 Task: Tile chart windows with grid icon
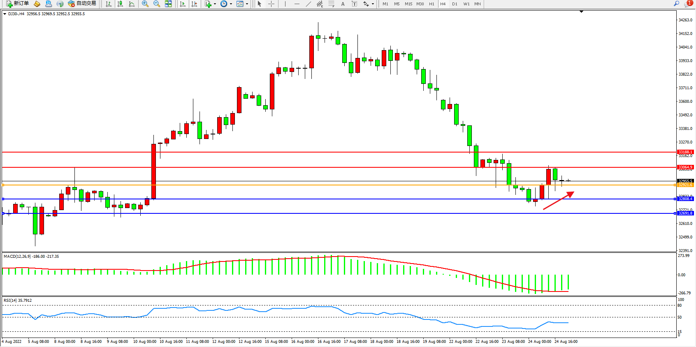pyautogui.click(x=168, y=4)
